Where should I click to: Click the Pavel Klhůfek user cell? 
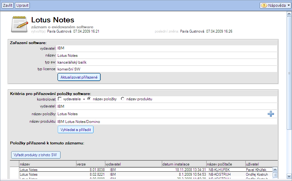[256, 170]
